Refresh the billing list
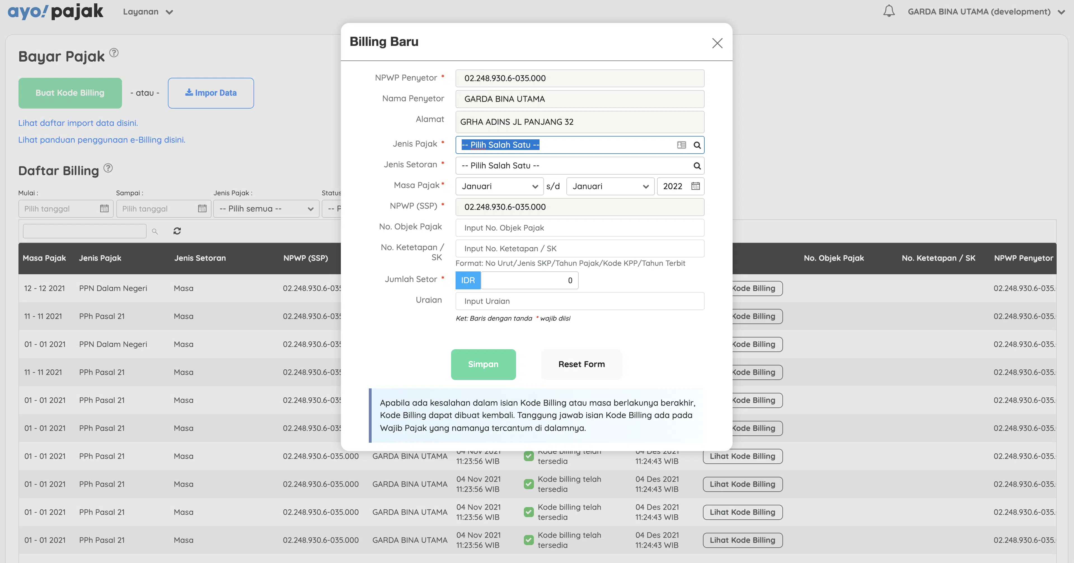 tap(177, 231)
